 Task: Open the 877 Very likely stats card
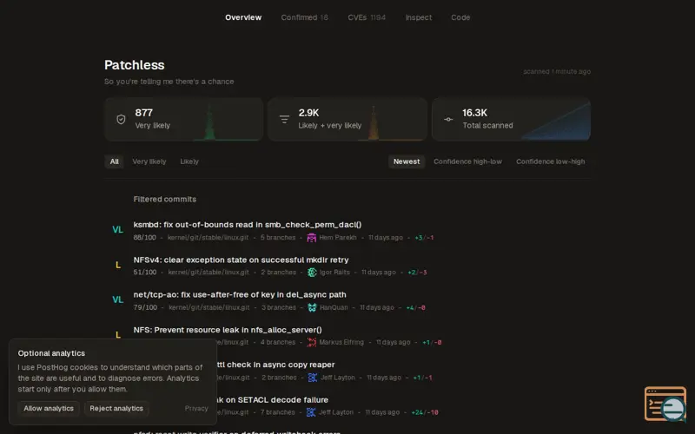[183, 119]
